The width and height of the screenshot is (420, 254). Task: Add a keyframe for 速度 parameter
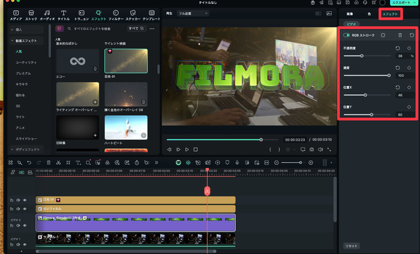409,68
